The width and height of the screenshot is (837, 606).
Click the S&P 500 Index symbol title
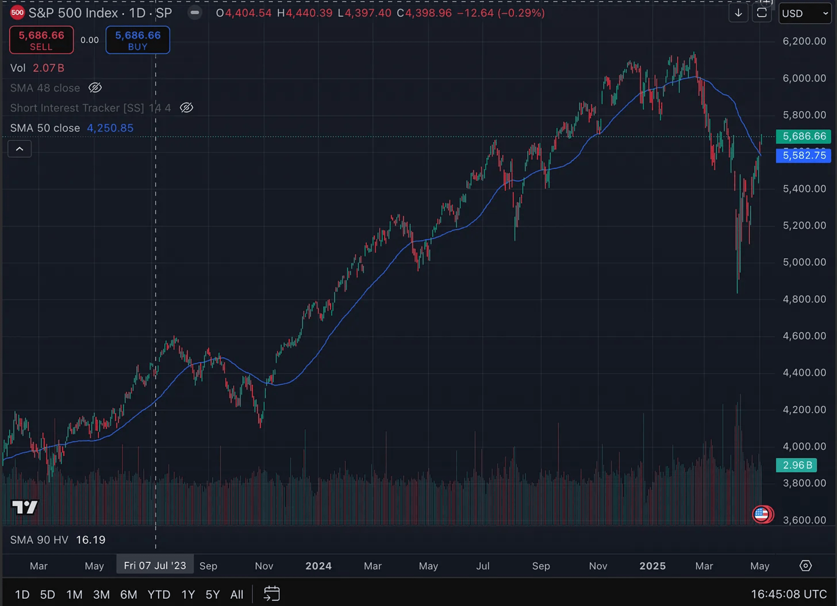(x=100, y=13)
